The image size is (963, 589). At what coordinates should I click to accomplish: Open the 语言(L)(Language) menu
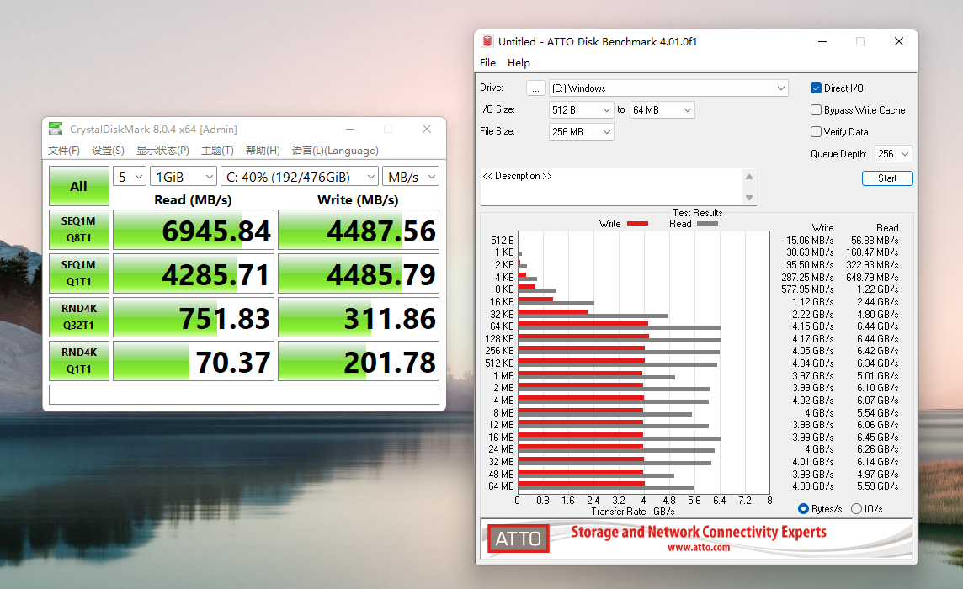(x=335, y=151)
